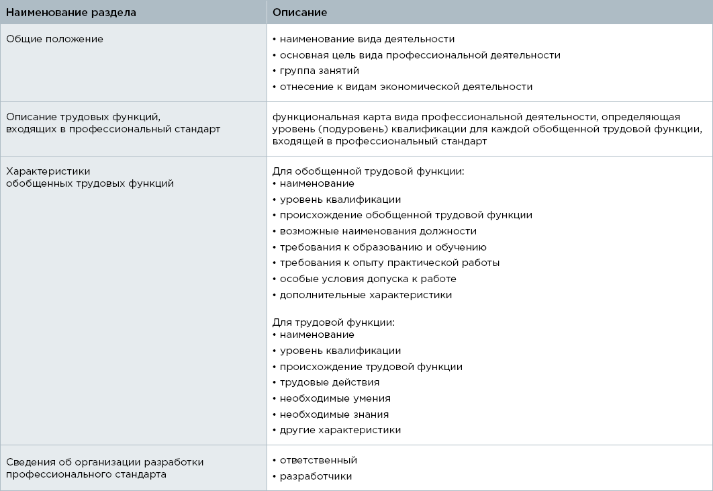Select the 'Общие положение' row cell
The width and height of the screenshot is (713, 491).
133,62
